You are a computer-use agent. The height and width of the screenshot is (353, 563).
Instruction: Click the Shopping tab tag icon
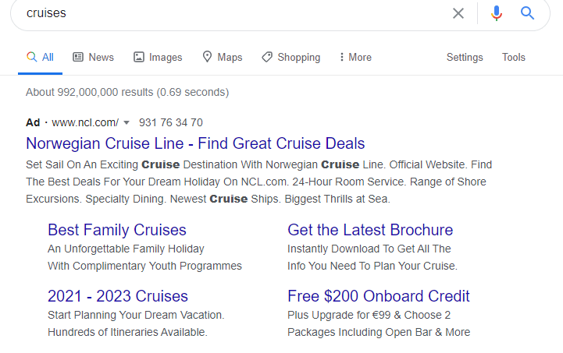pyautogui.click(x=267, y=57)
